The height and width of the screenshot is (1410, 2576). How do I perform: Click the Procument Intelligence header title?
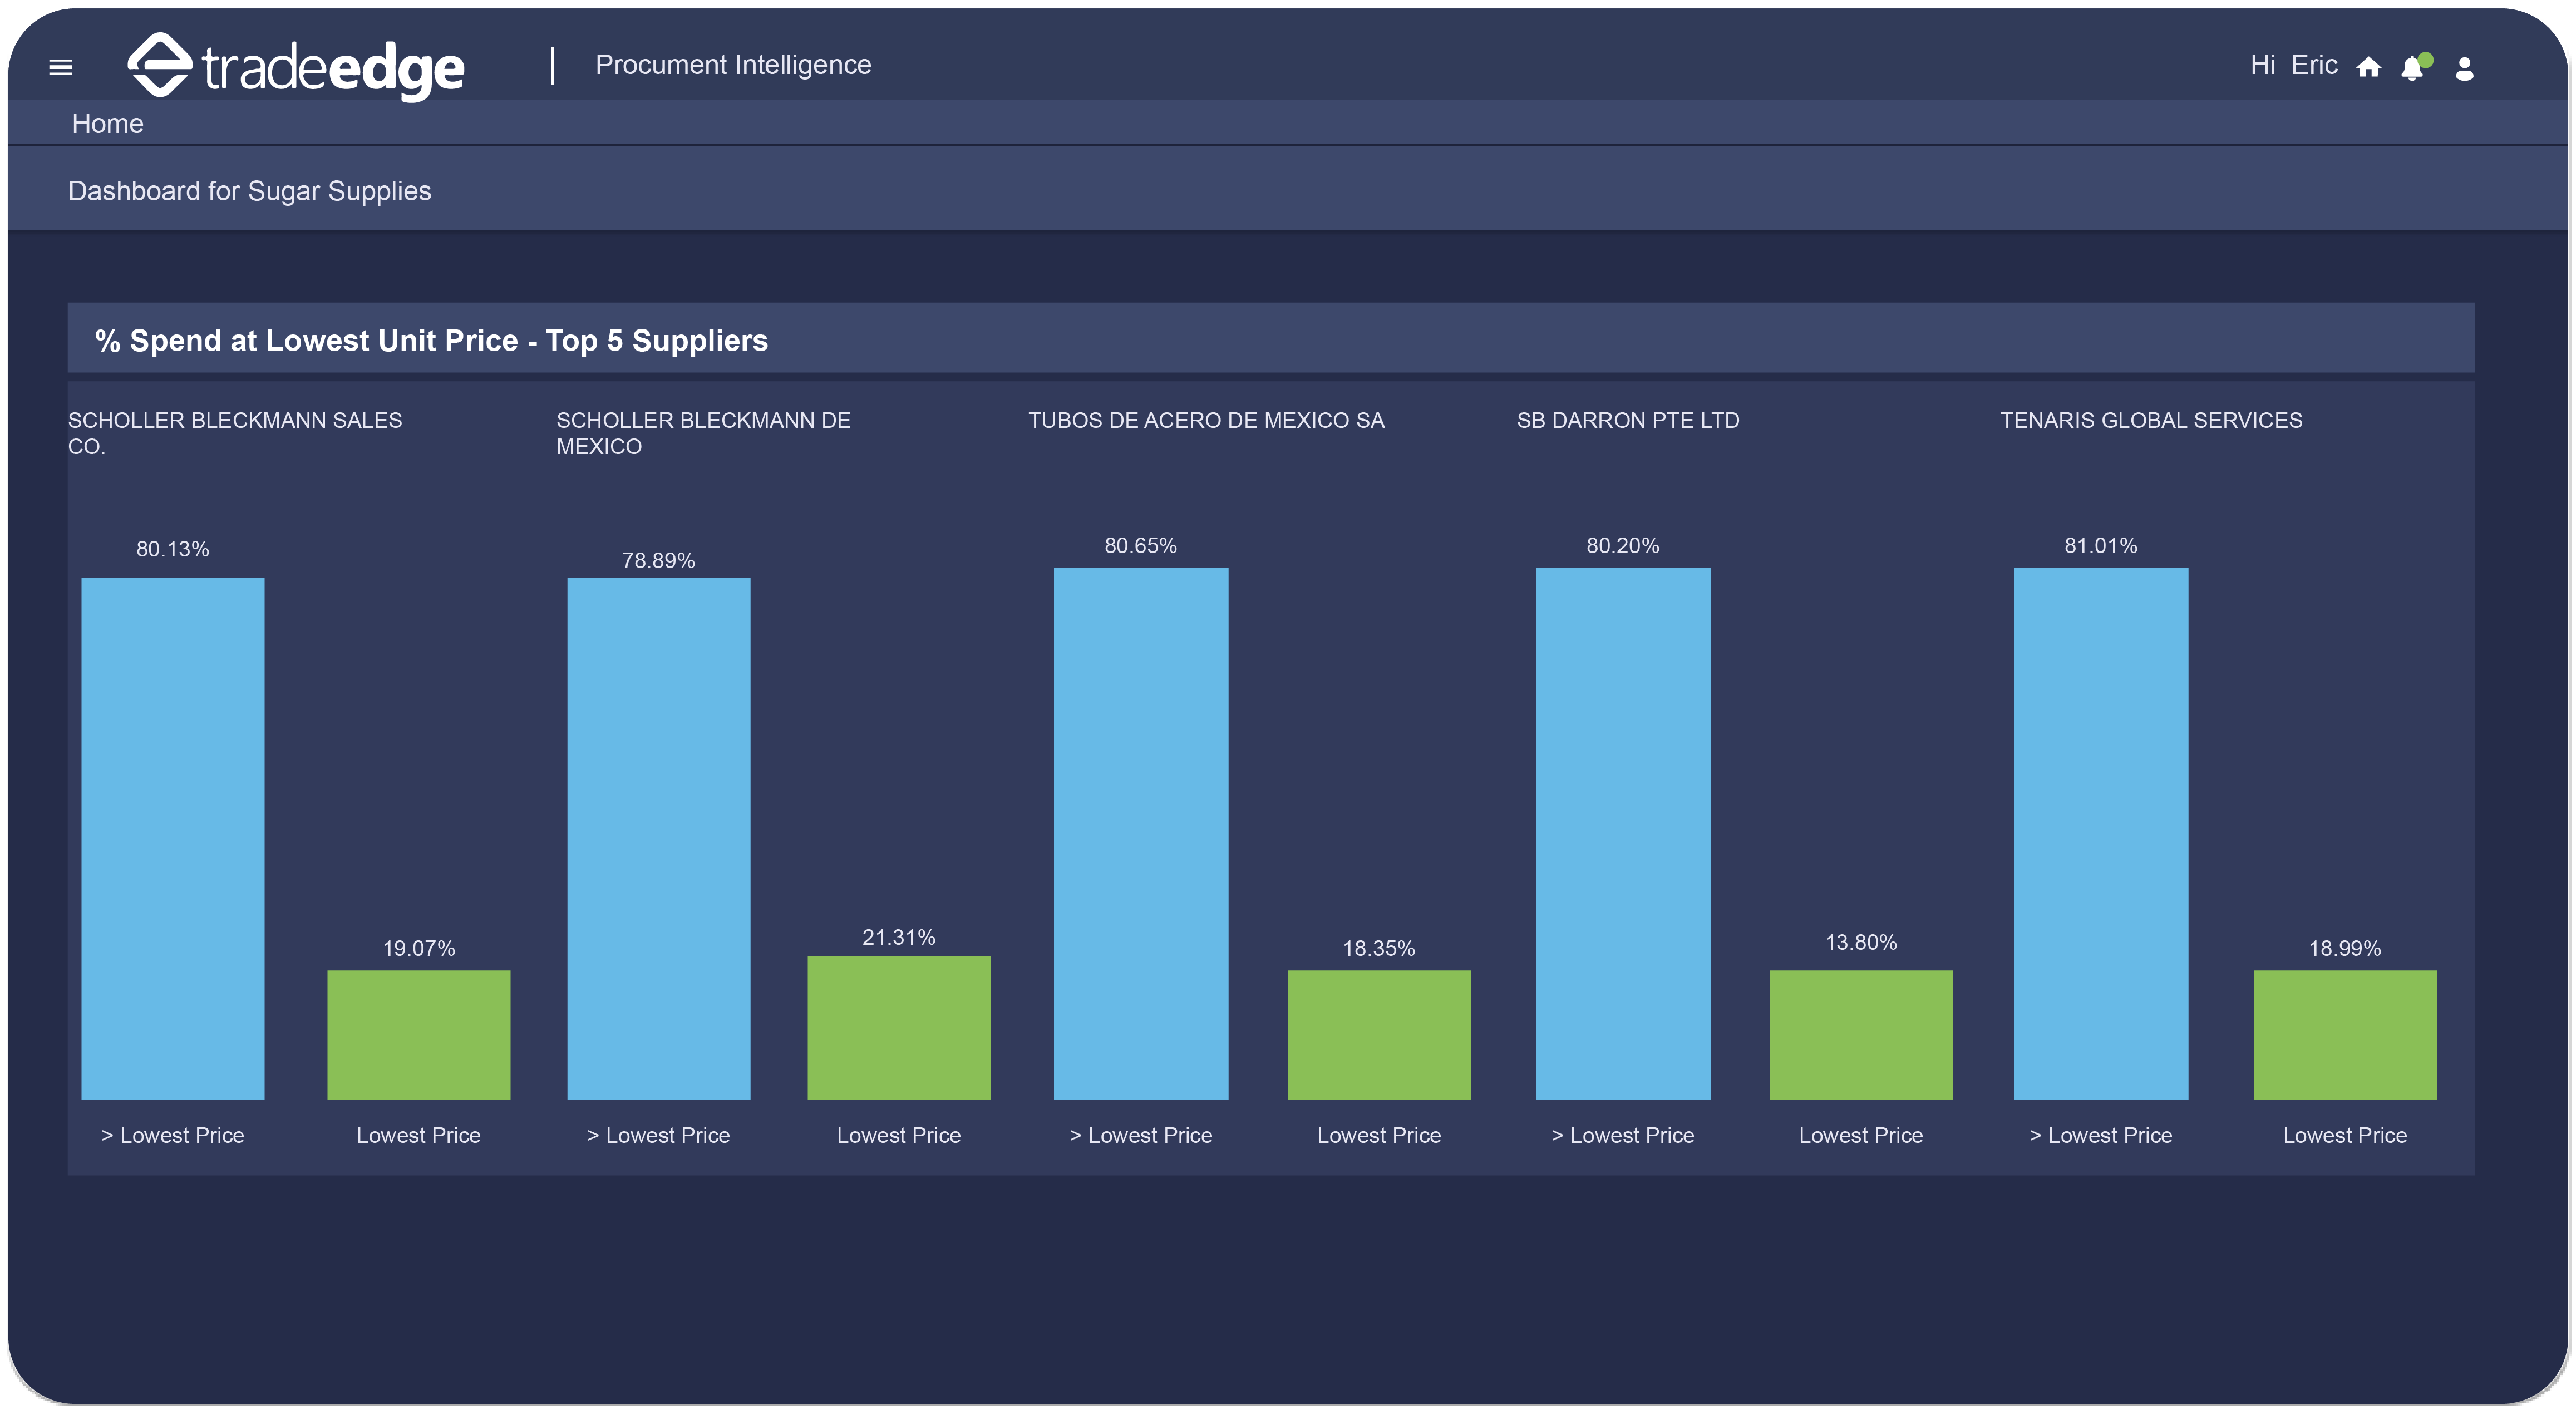pyautogui.click(x=733, y=65)
